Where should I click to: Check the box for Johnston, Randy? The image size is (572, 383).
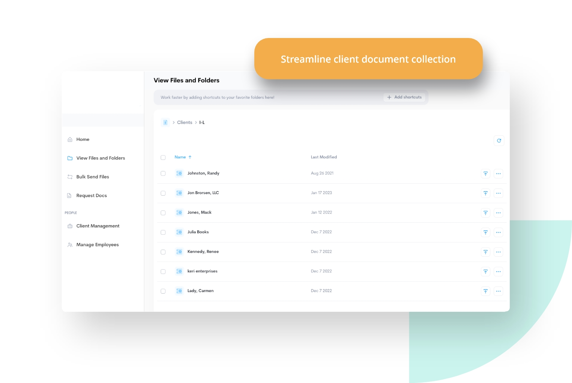(163, 173)
